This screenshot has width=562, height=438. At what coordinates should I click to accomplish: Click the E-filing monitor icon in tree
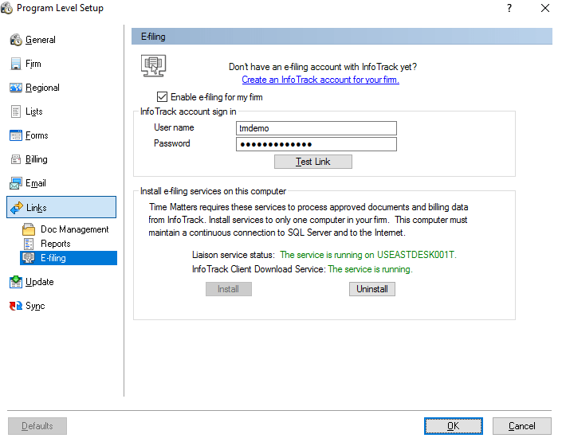tap(29, 258)
